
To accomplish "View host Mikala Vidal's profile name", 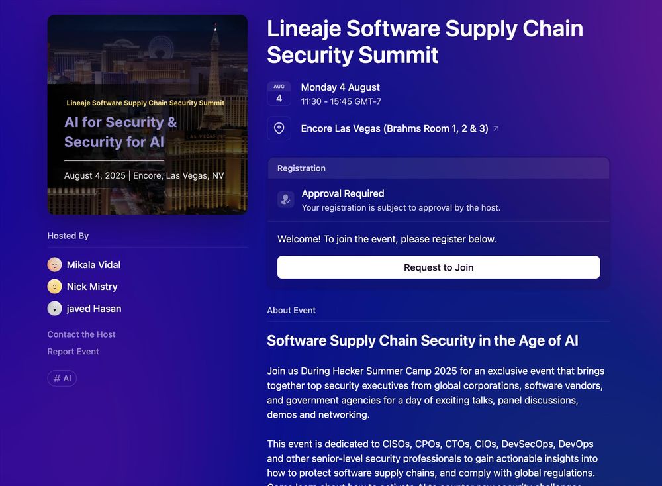I will coord(94,265).
